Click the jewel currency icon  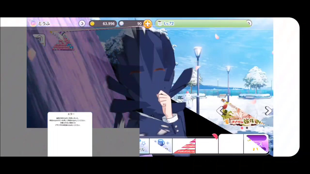coord(122,24)
